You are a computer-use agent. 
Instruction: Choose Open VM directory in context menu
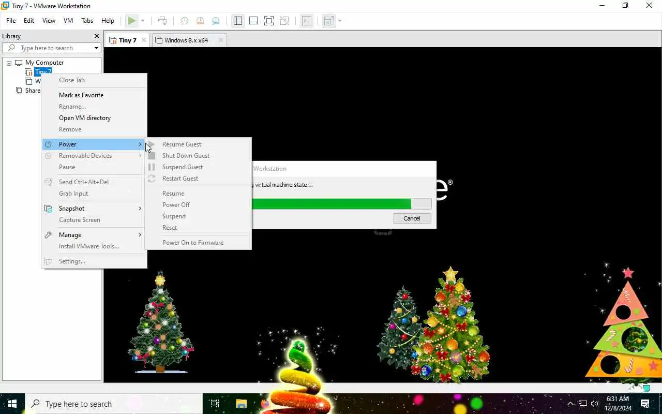point(85,118)
